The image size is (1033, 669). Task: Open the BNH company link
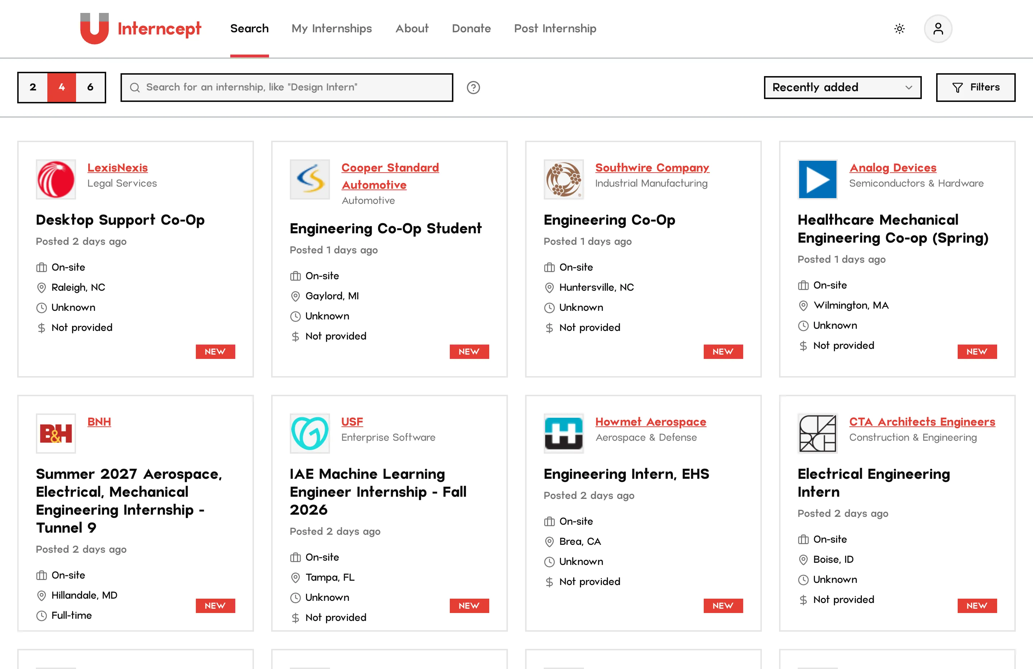point(99,422)
